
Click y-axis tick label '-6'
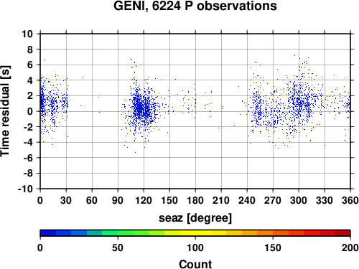28,158
